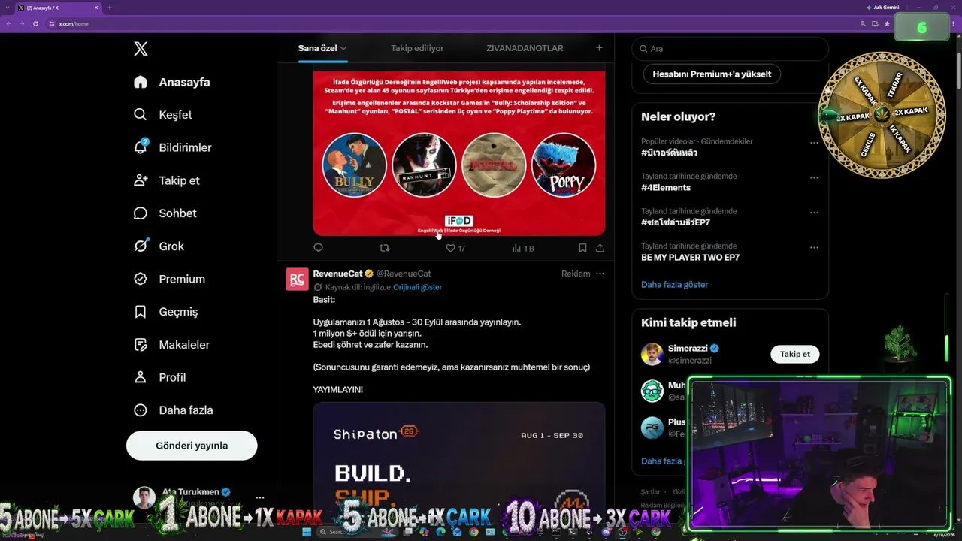Click Ask Gemini in the browser
This screenshot has width=962, height=541.
[882, 8]
